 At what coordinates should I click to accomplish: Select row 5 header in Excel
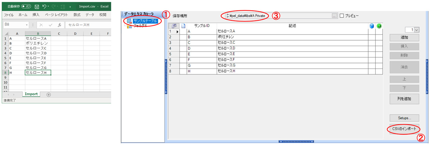click(6, 58)
